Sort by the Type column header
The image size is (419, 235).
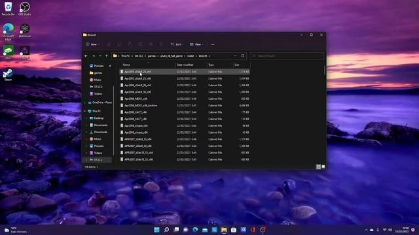pos(220,65)
